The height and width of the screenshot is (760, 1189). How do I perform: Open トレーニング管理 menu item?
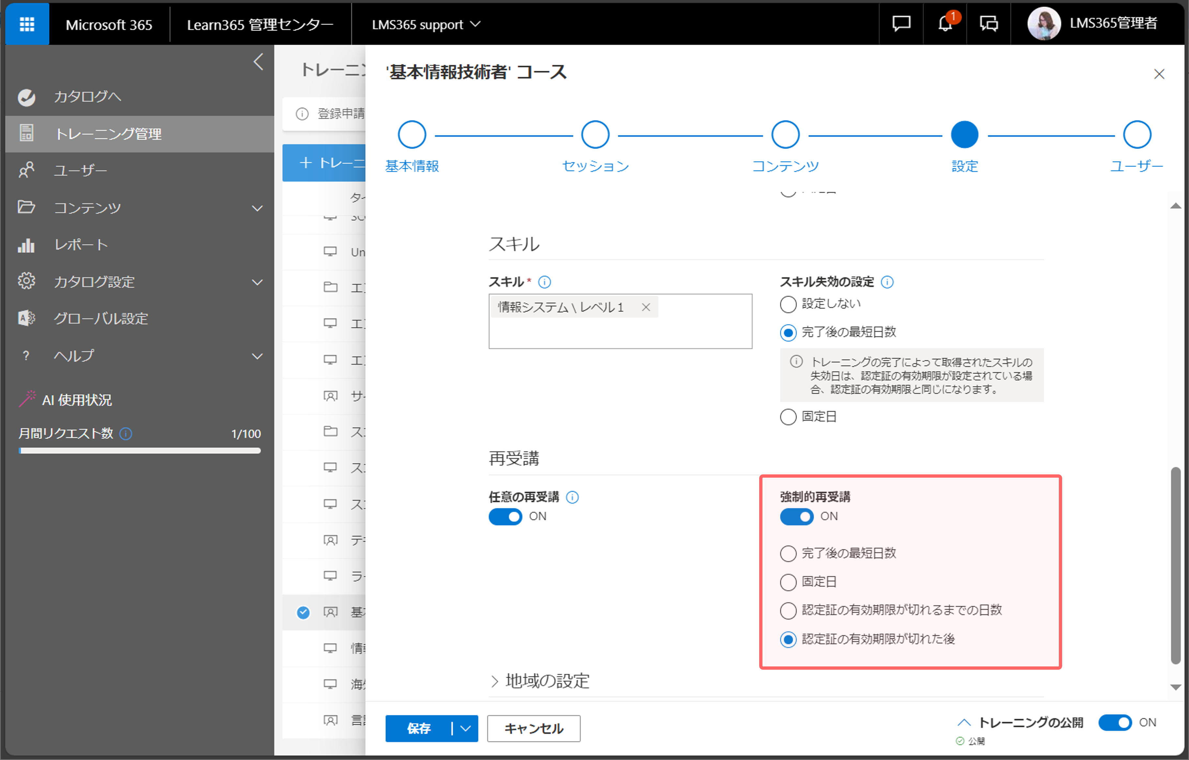(x=140, y=134)
